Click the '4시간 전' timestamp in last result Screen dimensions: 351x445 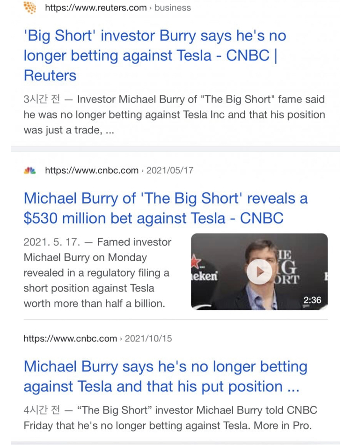(42, 410)
